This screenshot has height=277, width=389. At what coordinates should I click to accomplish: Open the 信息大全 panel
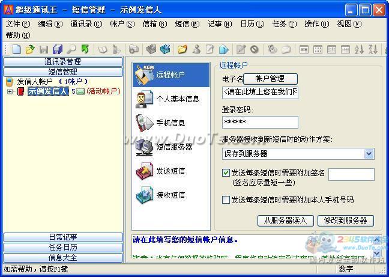tap(63, 258)
